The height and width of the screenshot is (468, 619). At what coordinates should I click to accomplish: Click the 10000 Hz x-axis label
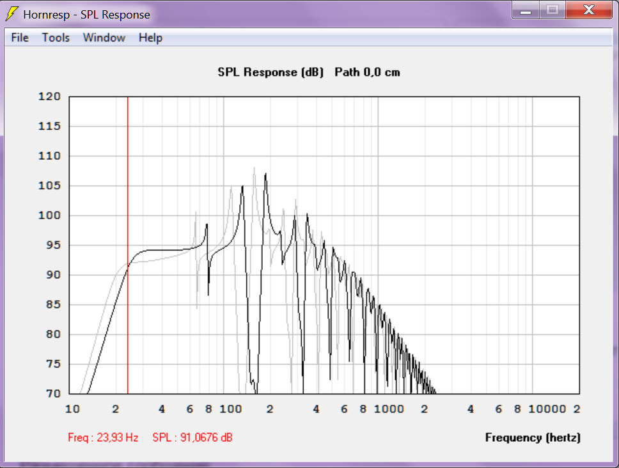[x=547, y=409]
